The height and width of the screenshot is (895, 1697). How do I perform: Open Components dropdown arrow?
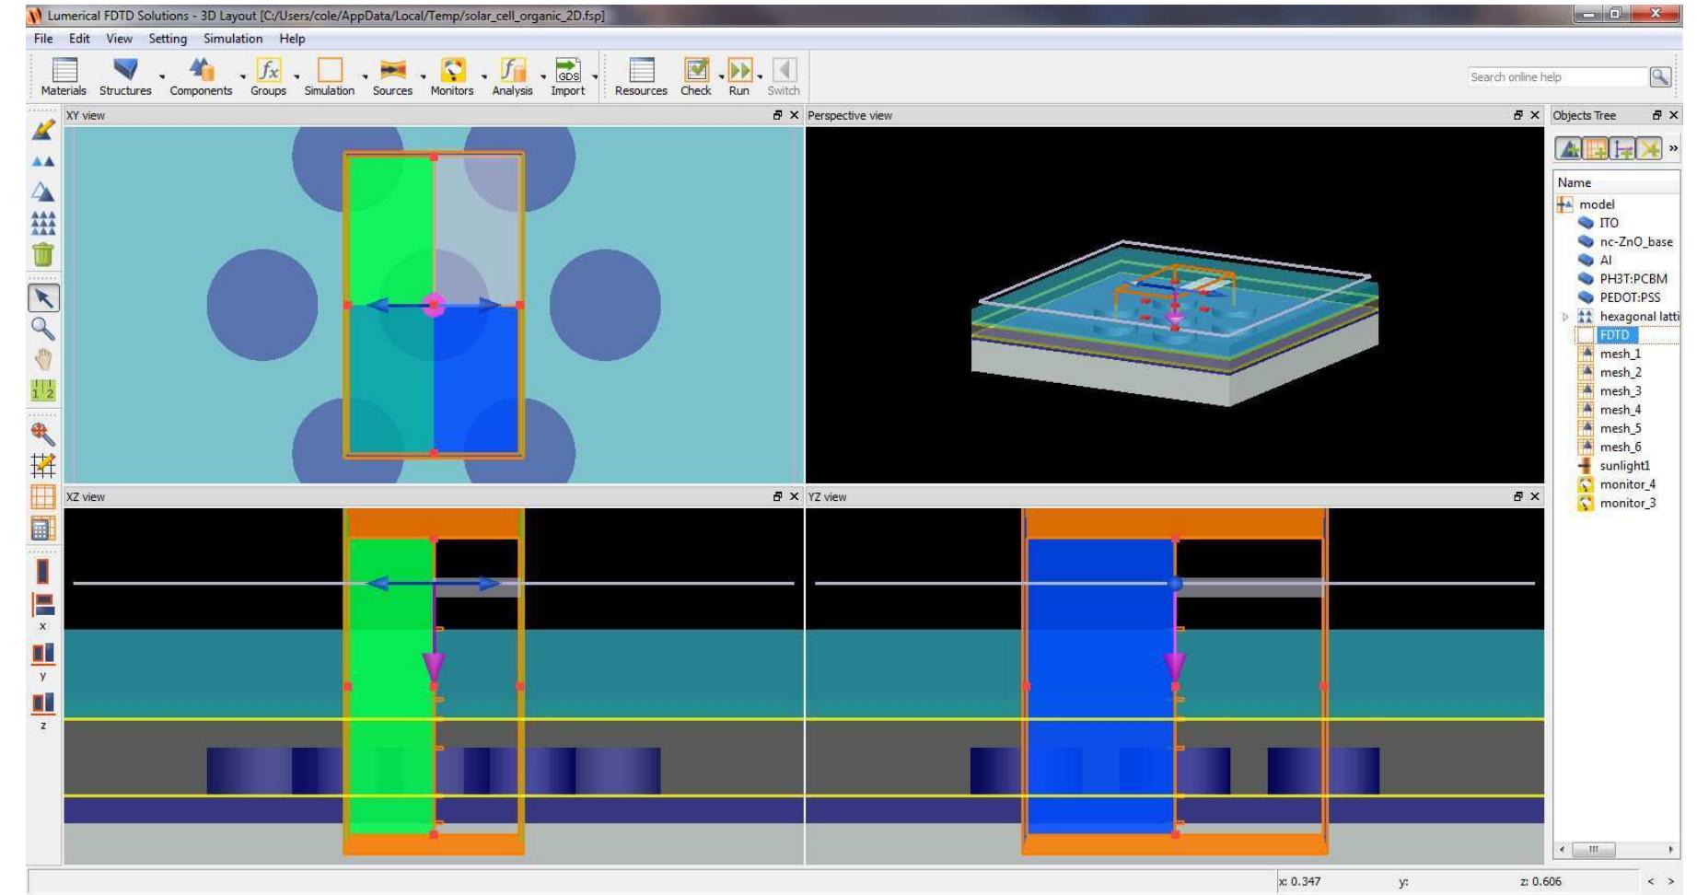tap(243, 76)
